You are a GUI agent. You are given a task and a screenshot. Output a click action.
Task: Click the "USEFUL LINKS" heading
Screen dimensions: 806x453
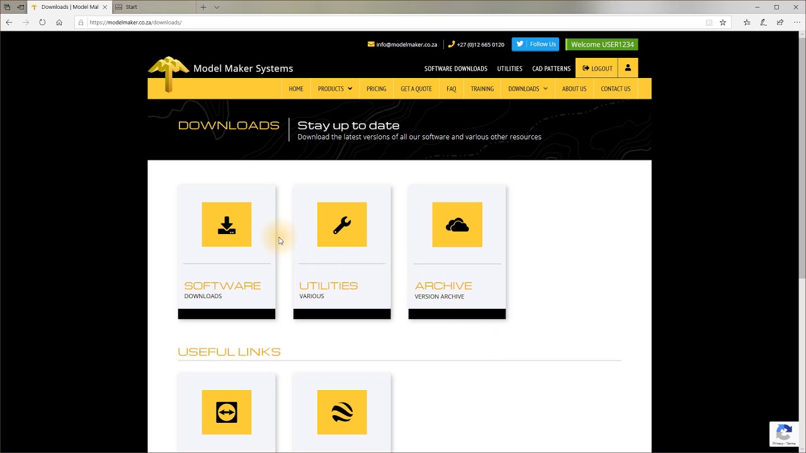(229, 352)
